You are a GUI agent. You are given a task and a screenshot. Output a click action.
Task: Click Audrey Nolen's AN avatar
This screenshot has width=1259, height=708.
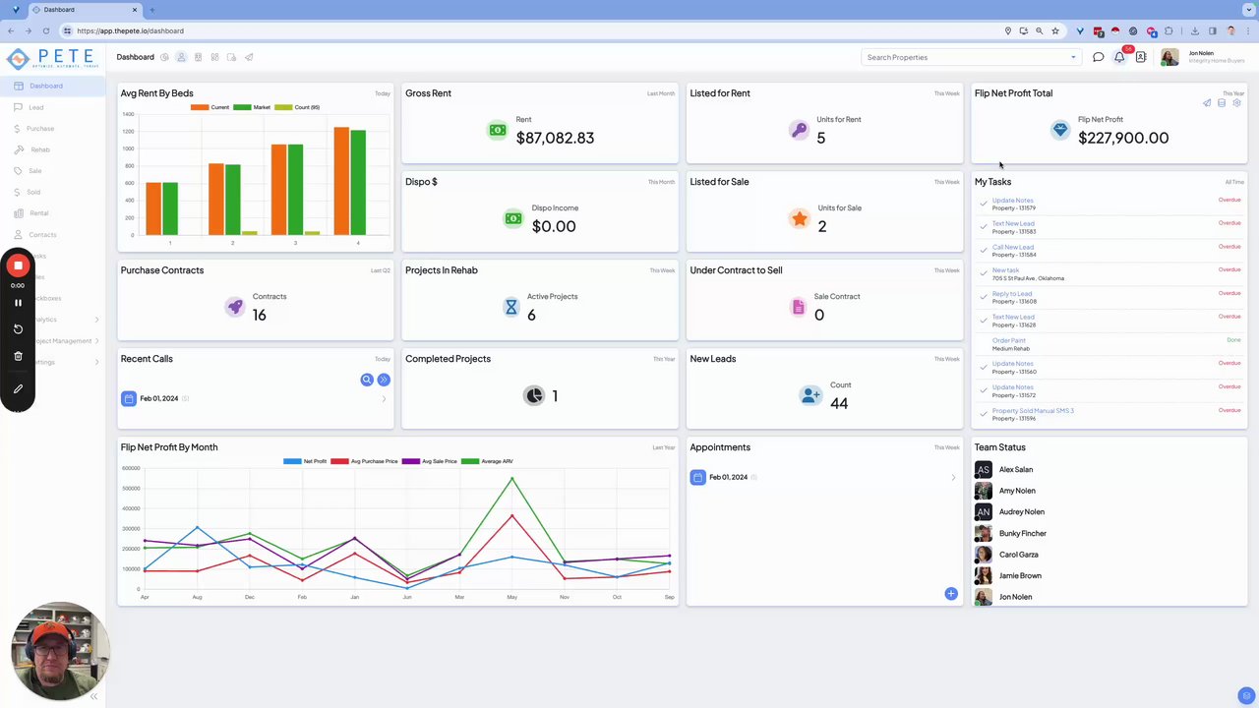click(983, 512)
